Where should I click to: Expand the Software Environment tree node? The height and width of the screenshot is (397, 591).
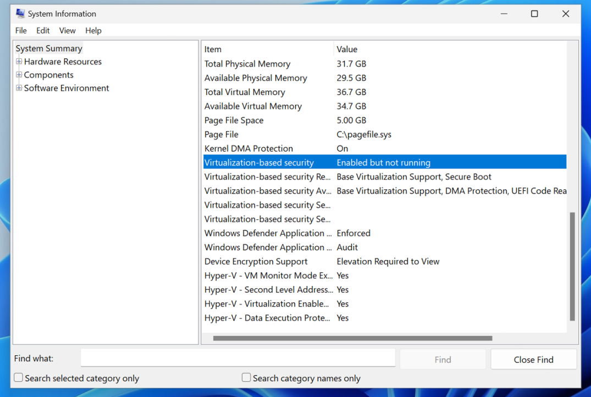[x=19, y=88]
